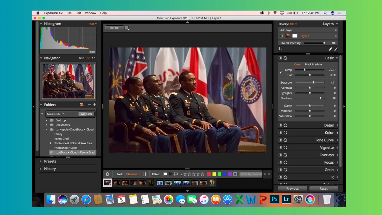This screenshot has height=215, width=382.
Task: Click Reset under the histogram
Action: [x=92, y=52]
